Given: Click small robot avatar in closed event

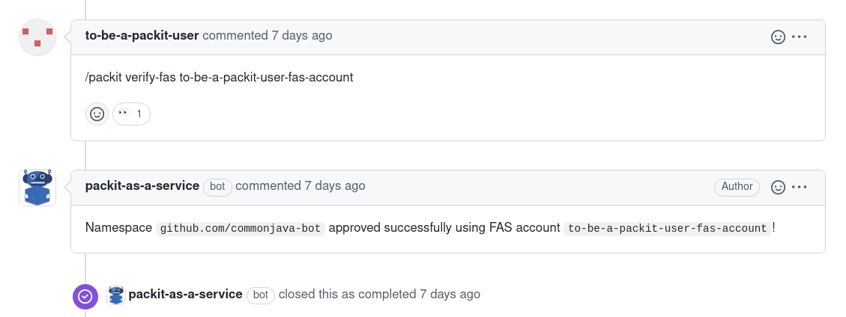Looking at the screenshot, I should [116, 295].
